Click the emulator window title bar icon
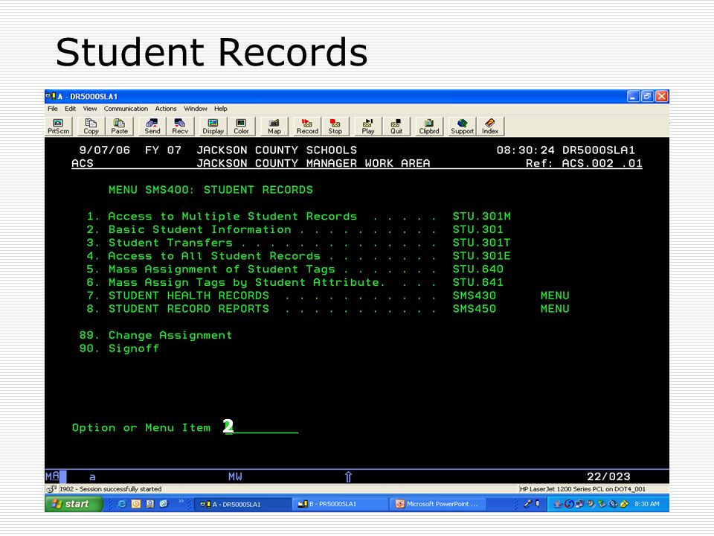 (51, 96)
